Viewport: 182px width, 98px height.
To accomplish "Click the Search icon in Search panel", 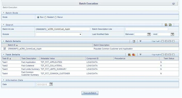I will pos(166,25).
